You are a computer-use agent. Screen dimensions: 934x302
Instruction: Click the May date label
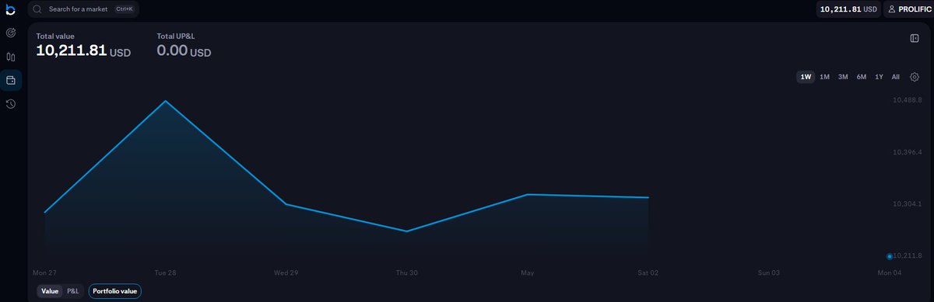click(x=527, y=272)
